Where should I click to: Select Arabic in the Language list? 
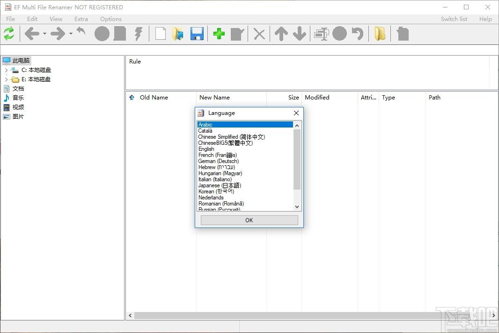click(x=245, y=124)
